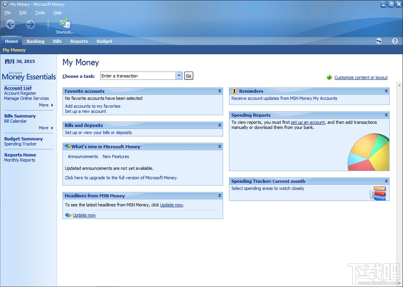403x287 pixels.
Task: Open Reports Home link
Action: click(20, 155)
